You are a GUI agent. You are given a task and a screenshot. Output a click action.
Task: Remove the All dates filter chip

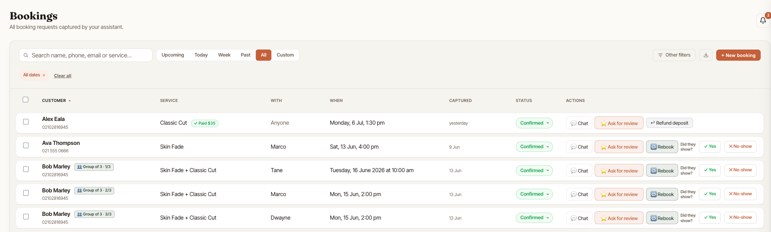44,75
